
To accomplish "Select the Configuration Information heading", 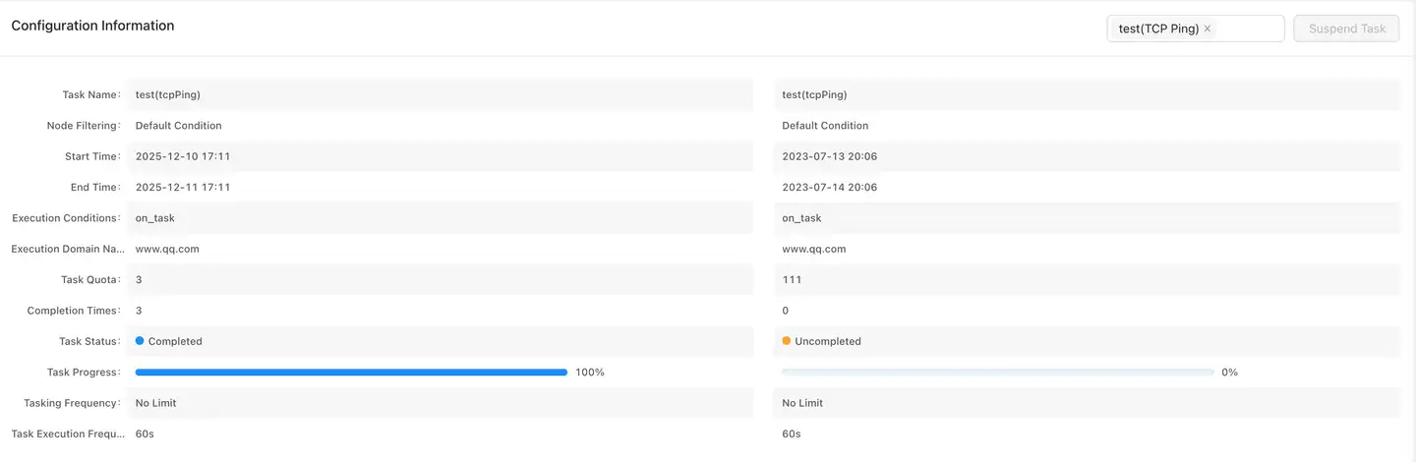I will tap(92, 26).
